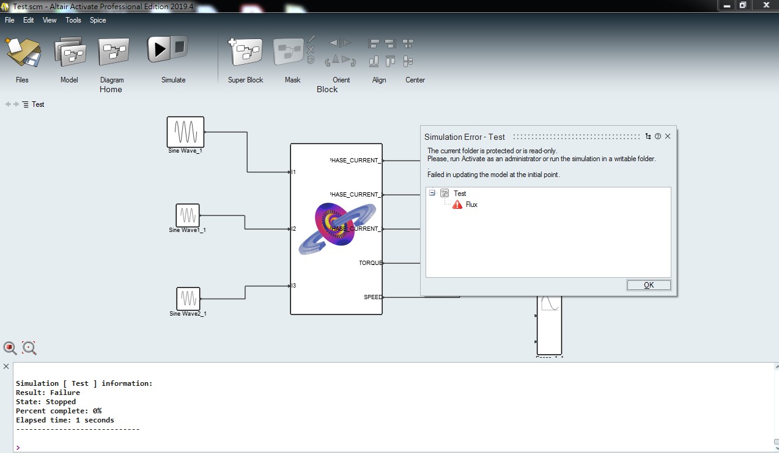The image size is (779, 453).
Task: Click OK in Simulation Error dialog
Action: click(649, 285)
